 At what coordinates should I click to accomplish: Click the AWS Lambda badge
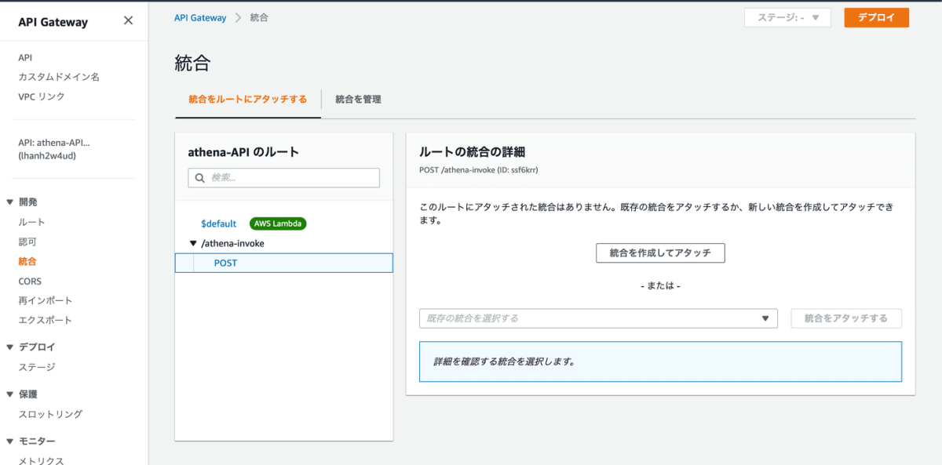[278, 223]
